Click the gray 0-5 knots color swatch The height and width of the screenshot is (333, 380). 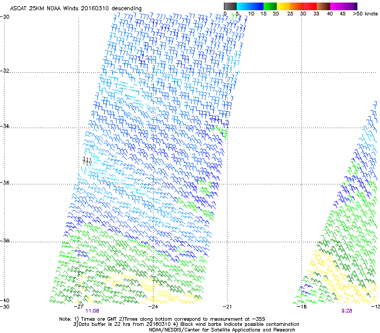pos(230,6)
